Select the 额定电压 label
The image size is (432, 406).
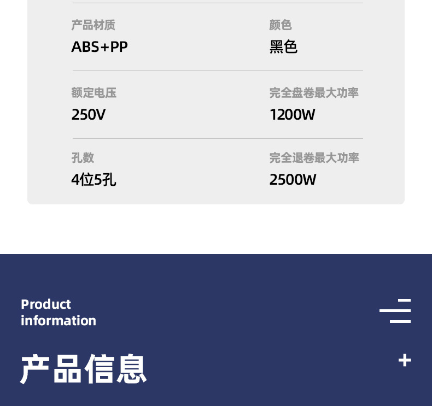pos(94,93)
